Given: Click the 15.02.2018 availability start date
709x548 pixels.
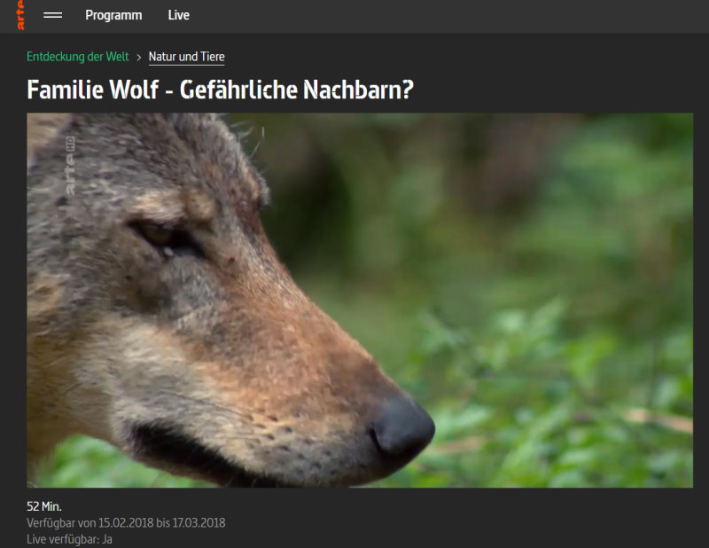Looking at the screenshot, I should (125, 522).
